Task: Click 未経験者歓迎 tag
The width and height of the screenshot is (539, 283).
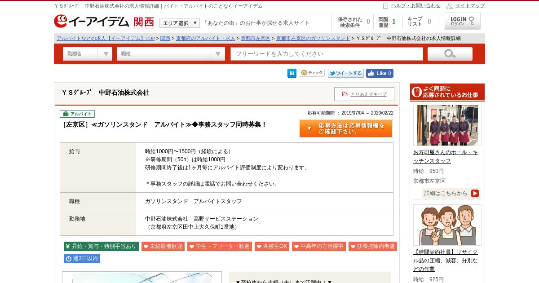Action: coord(163,247)
